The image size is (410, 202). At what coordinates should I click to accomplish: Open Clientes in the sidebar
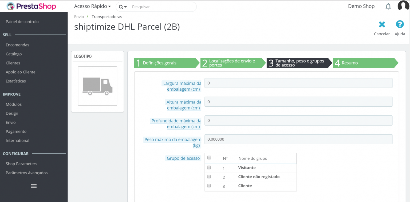tap(13, 63)
